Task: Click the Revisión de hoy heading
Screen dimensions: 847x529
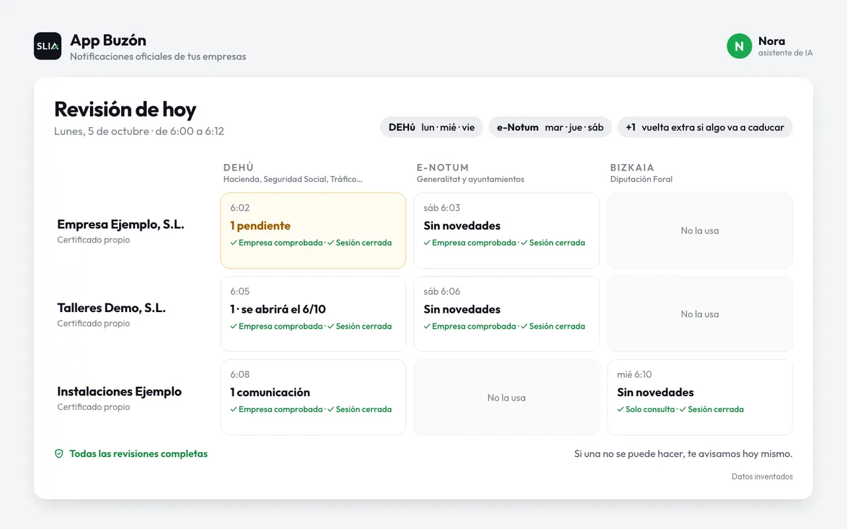Action: point(125,109)
